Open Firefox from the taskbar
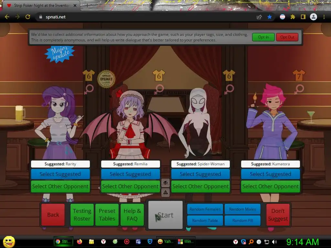 coord(80,242)
